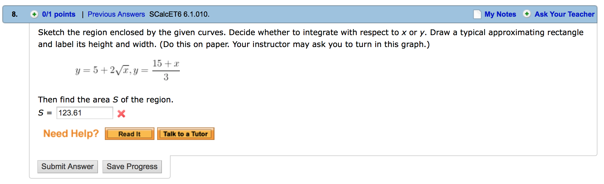The image size is (604, 184).
Task: Click the question instruction paragraph text
Action: pyautogui.click(x=311, y=38)
